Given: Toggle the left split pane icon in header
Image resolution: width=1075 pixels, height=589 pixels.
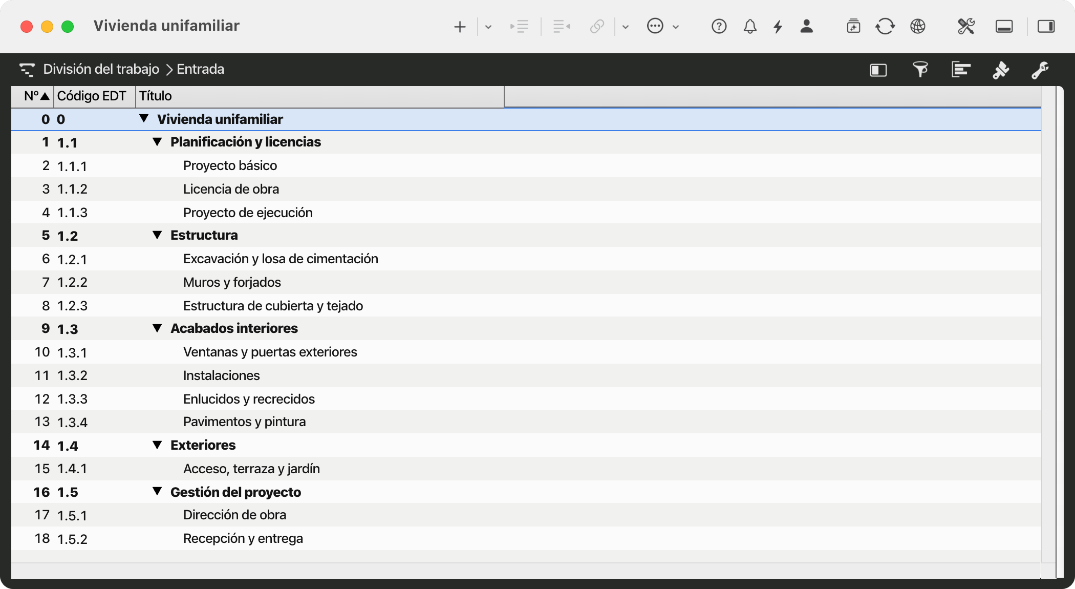Looking at the screenshot, I should (x=878, y=70).
